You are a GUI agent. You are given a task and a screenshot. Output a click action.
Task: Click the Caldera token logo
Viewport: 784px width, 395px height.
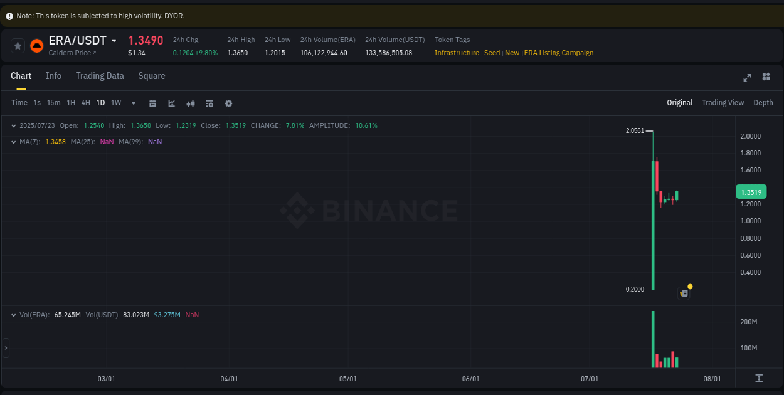(x=36, y=45)
